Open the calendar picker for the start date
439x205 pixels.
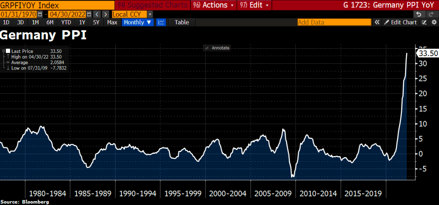pyautogui.click(x=40, y=14)
